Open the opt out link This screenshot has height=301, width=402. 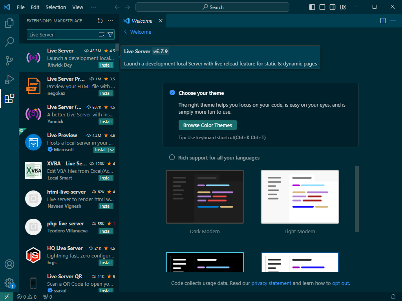(340, 283)
